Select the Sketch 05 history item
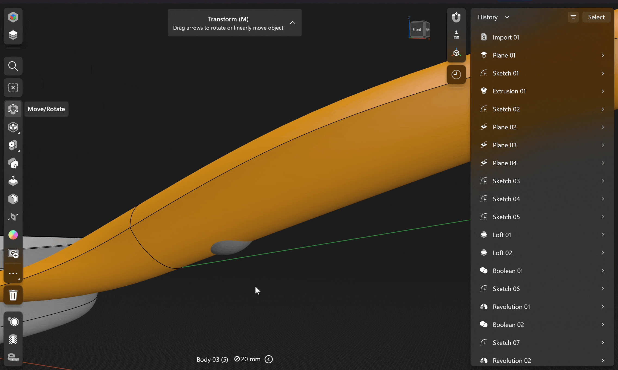Image resolution: width=618 pixels, height=370 pixels. pyautogui.click(x=542, y=217)
